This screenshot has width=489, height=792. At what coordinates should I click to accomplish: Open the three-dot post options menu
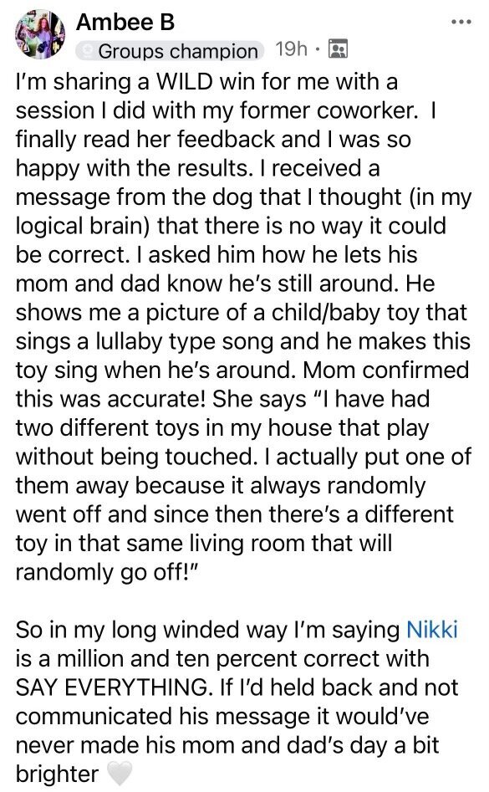point(461,23)
